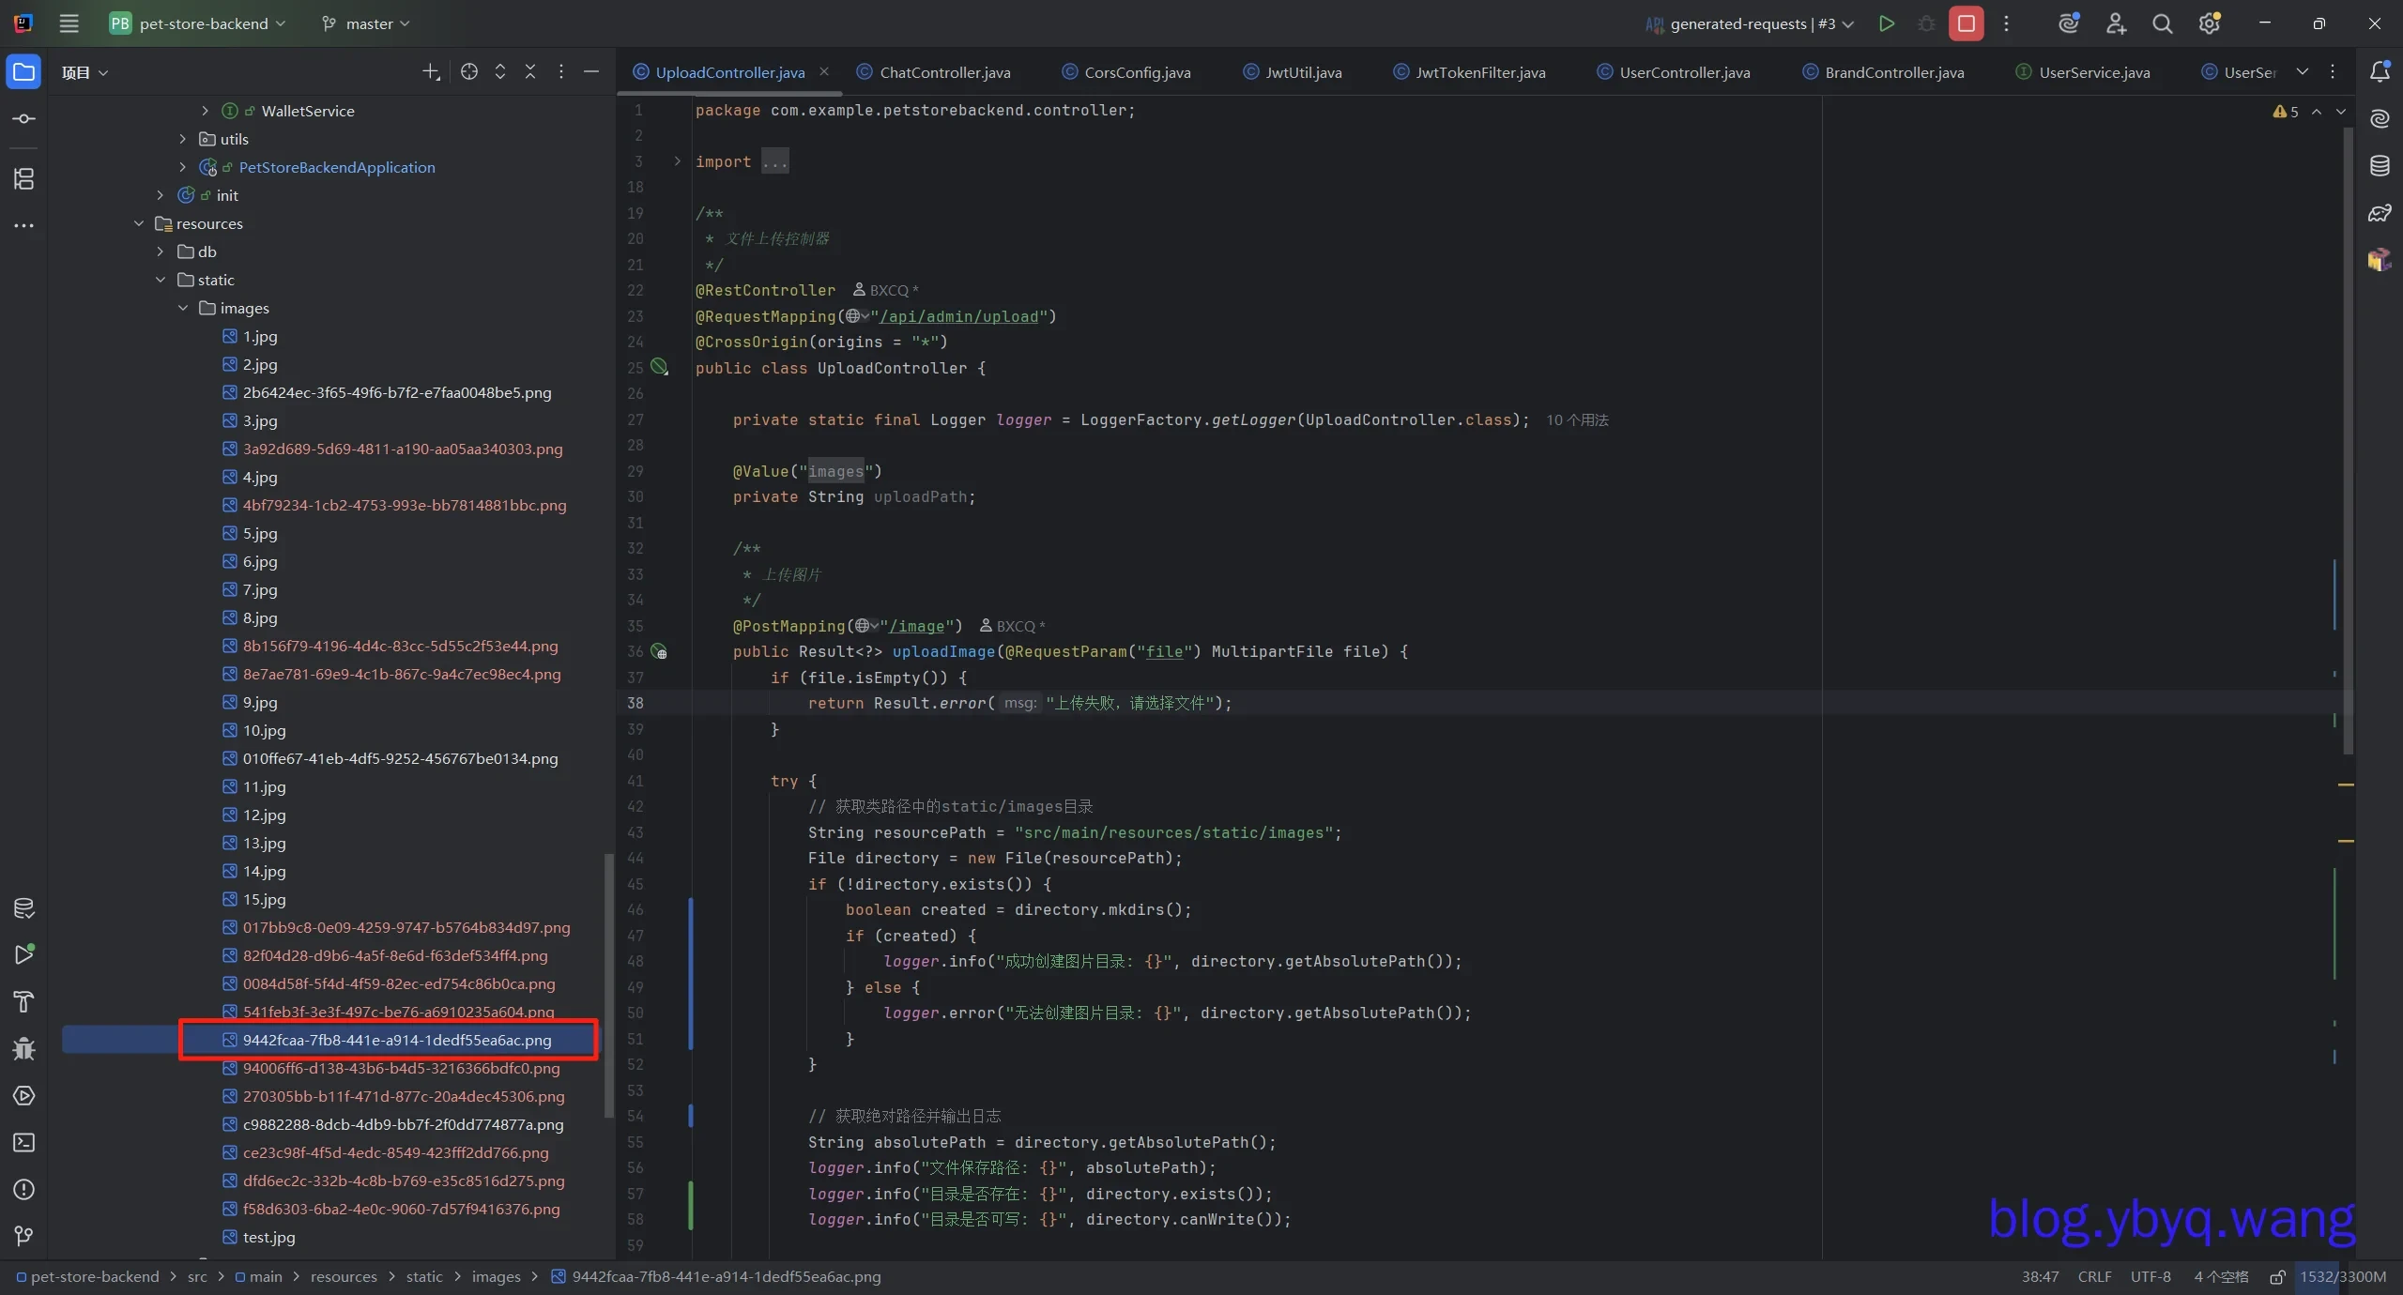The height and width of the screenshot is (1295, 2403).
Task: Open the 项目 view dropdown
Action: [84, 72]
